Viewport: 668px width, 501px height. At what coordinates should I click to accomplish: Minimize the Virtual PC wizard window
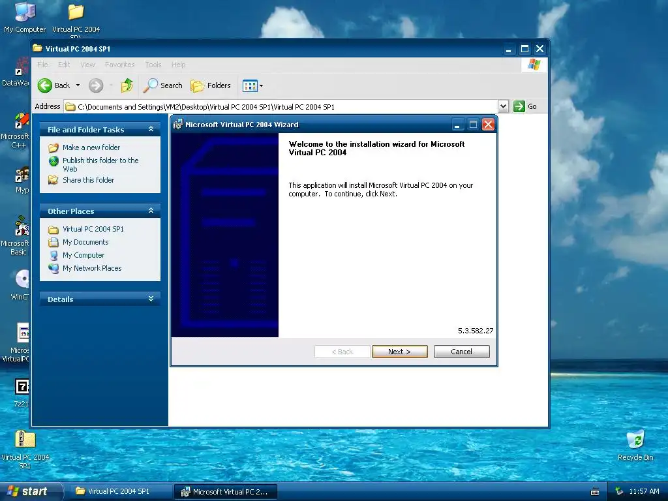pyautogui.click(x=457, y=125)
